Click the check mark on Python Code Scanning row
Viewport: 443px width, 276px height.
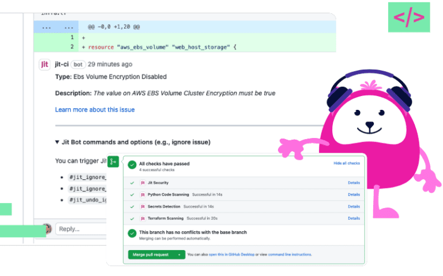pos(132,194)
